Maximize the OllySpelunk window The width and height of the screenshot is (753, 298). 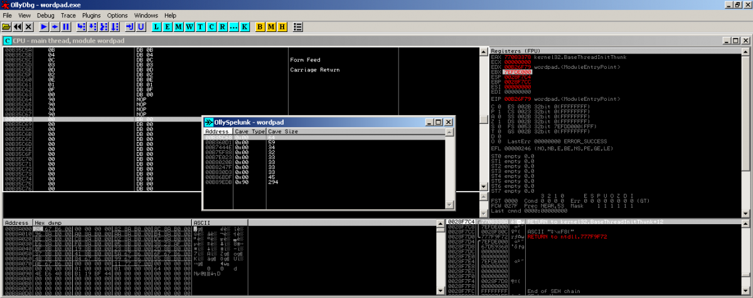pyautogui.click(x=438, y=121)
